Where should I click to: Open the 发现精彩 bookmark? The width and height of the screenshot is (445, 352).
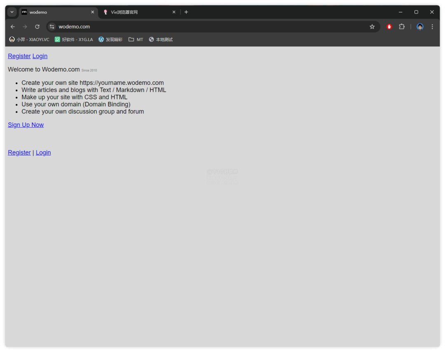pyautogui.click(x=110, y=40)
